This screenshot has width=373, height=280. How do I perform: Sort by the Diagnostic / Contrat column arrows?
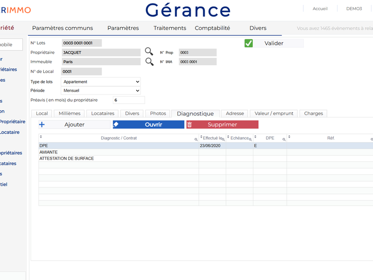[x=41, y=137]
